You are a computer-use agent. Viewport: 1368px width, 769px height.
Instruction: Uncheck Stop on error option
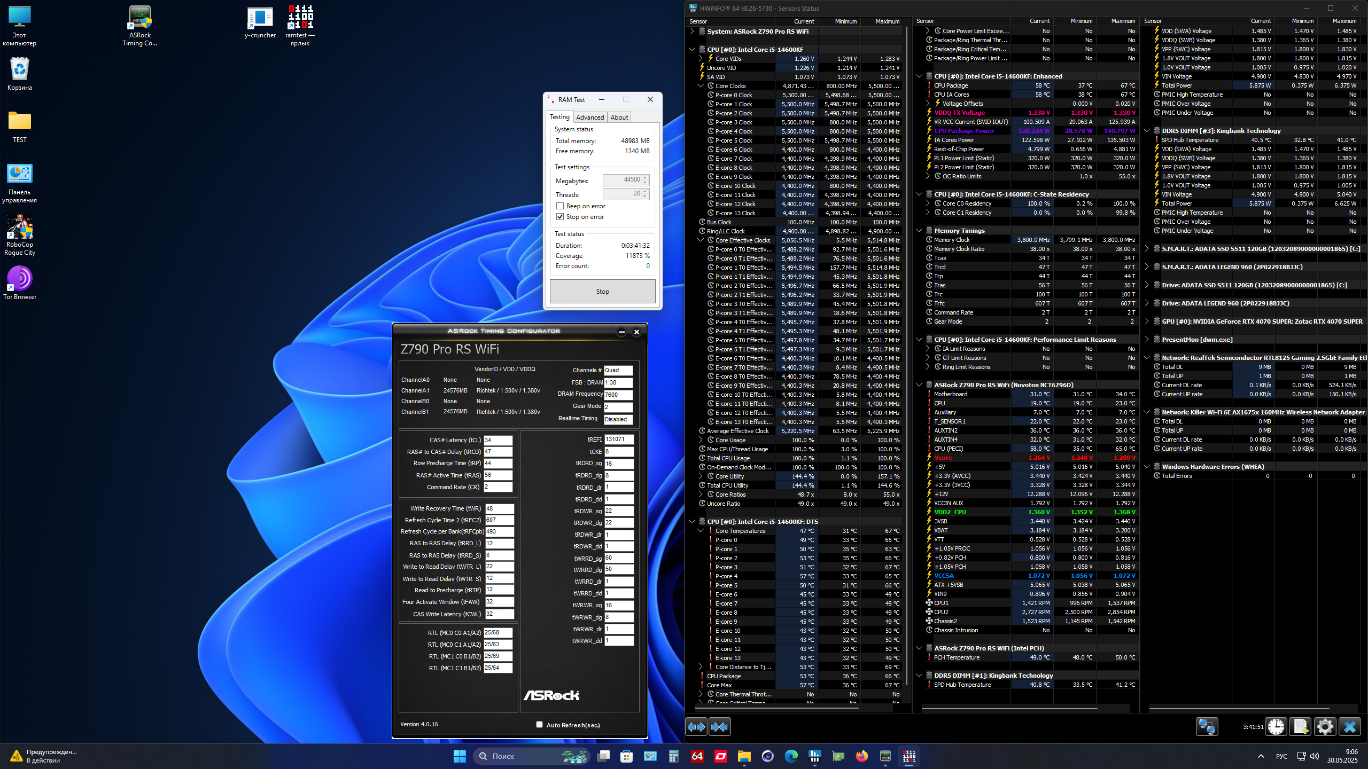(x=560, y=217)
